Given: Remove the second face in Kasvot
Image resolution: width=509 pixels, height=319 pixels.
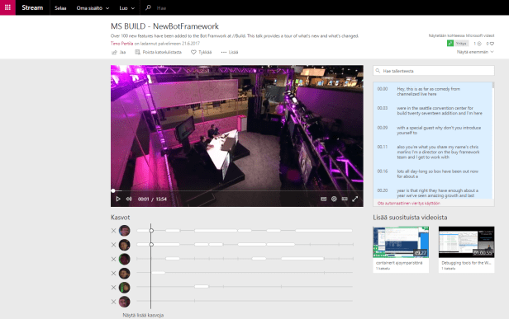Looking at the screenshot, I should point(113,245).
